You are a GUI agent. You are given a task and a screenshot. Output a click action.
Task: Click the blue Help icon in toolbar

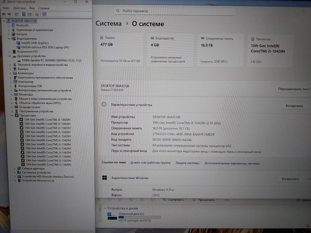click(x=24, y=14)
